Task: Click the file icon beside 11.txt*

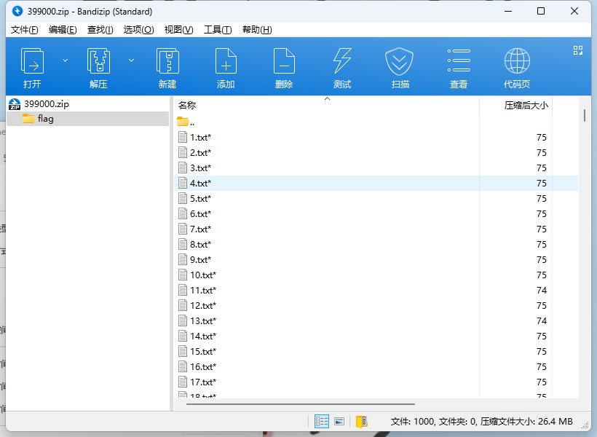Action: point(183,290)
